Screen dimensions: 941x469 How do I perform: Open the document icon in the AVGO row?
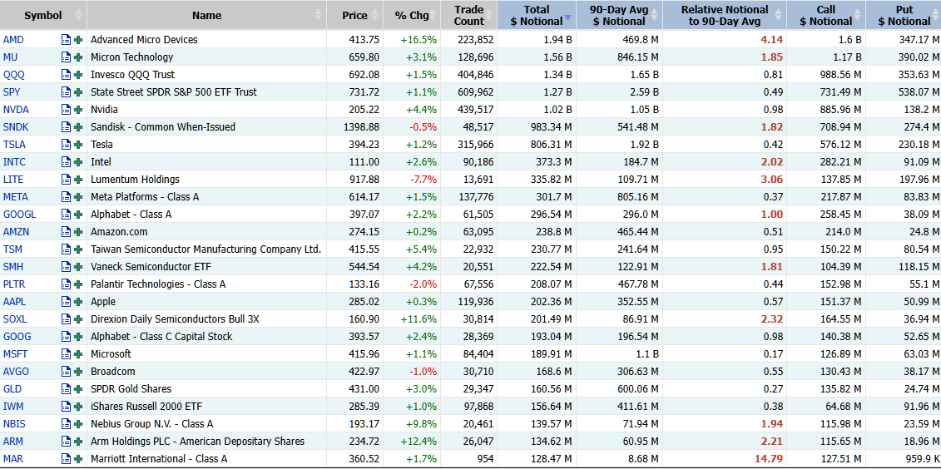(x=66, y=371)
